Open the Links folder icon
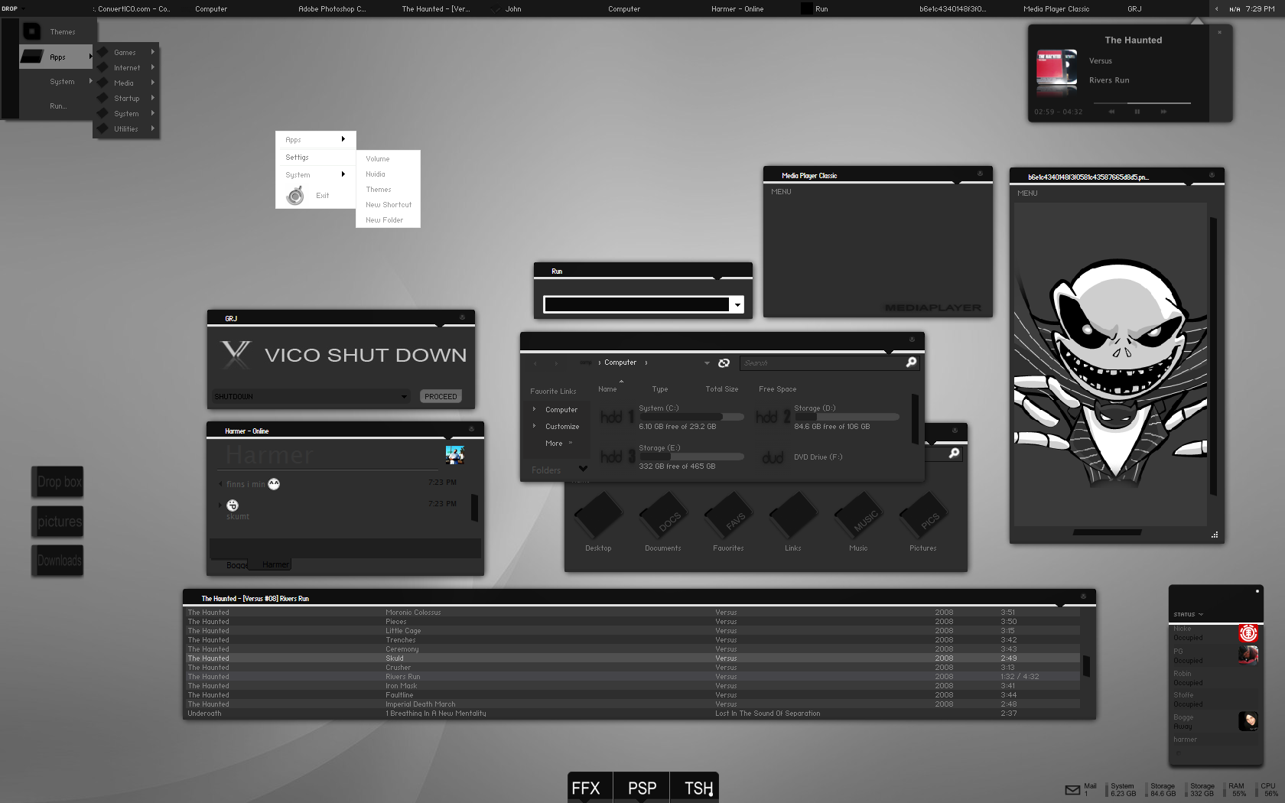Screen dimensions: 1285x803 coord(793,516)
